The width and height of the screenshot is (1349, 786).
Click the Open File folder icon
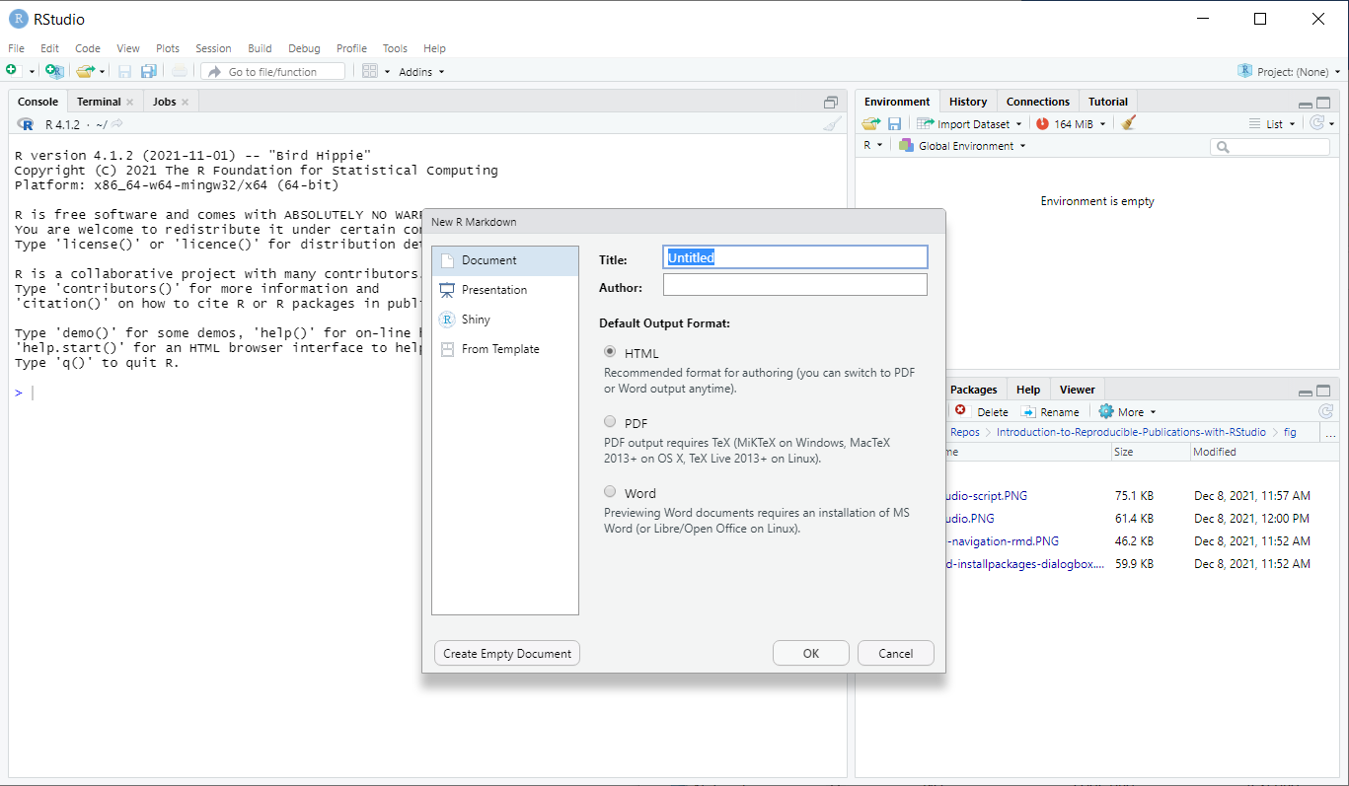pyautogui.click(x=85, y=71)
